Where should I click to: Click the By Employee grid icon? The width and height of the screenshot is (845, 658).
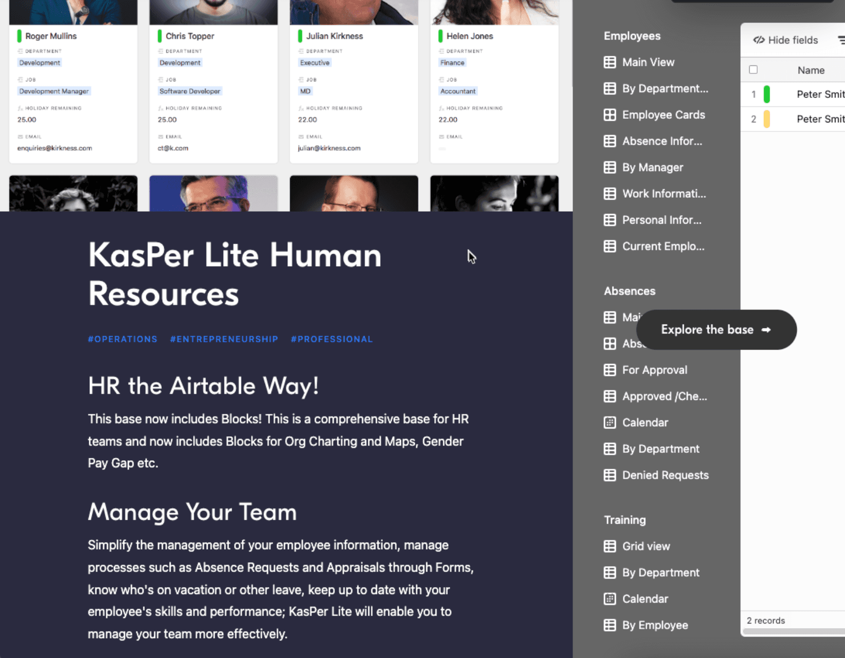[x=609, y=625]
